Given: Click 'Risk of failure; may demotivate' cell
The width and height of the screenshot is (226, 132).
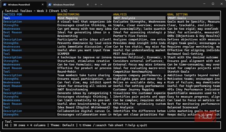Looking at the screenshot, I should (x=193, y=82).
